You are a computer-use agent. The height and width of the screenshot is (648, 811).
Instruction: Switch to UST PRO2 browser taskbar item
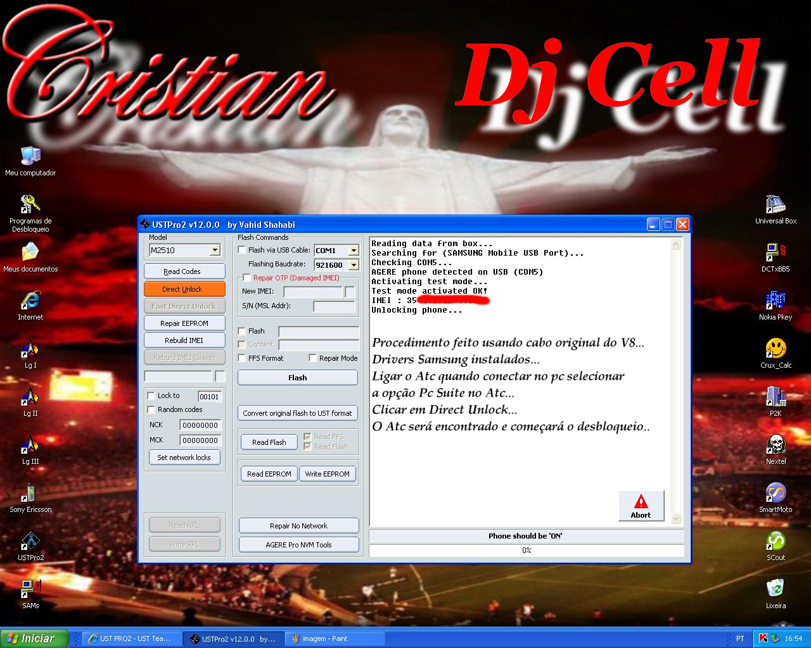[x=132, y=639]
